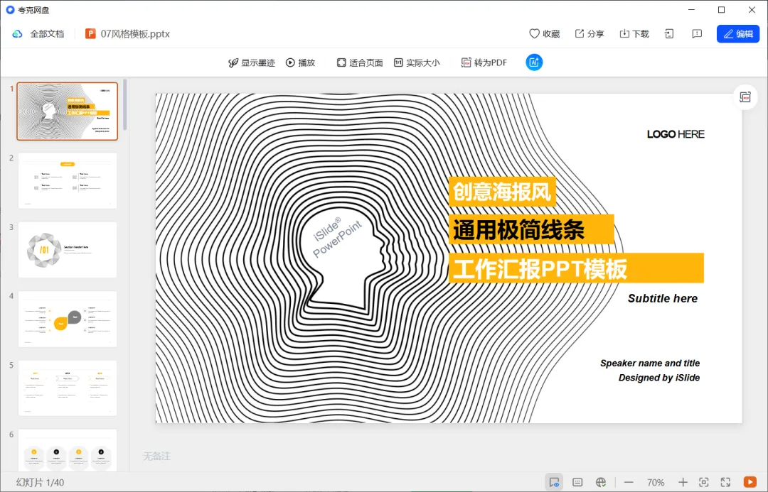Click the thumbnail panel scrollbar
The height and width of the screenshot is (492, 768).
point(125,104)
